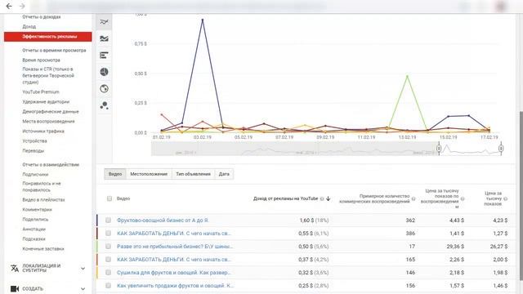Click the camera icon next to Создать
The image size is (523, 294).
click(x=15, y=288)
